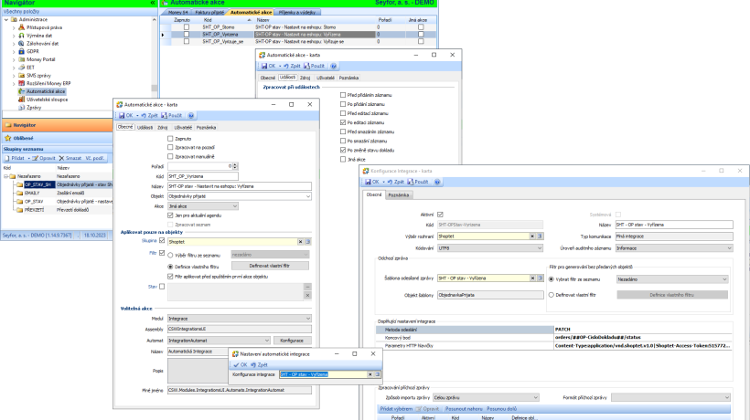Click the Smazat delete icon in Skupiny seznamu

coord(61,158)
